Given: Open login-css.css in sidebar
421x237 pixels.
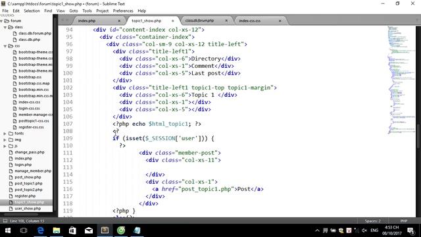Looking at the screenshot, I should click(x=29, y=108).
